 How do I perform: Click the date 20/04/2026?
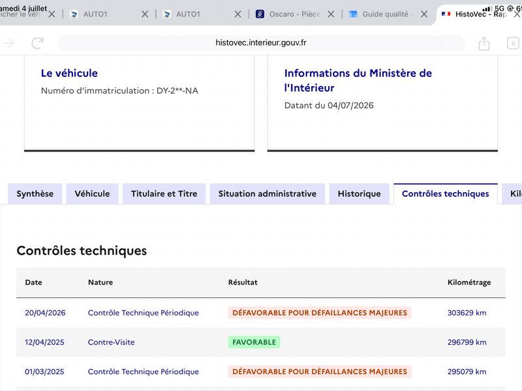coord(45,313)
